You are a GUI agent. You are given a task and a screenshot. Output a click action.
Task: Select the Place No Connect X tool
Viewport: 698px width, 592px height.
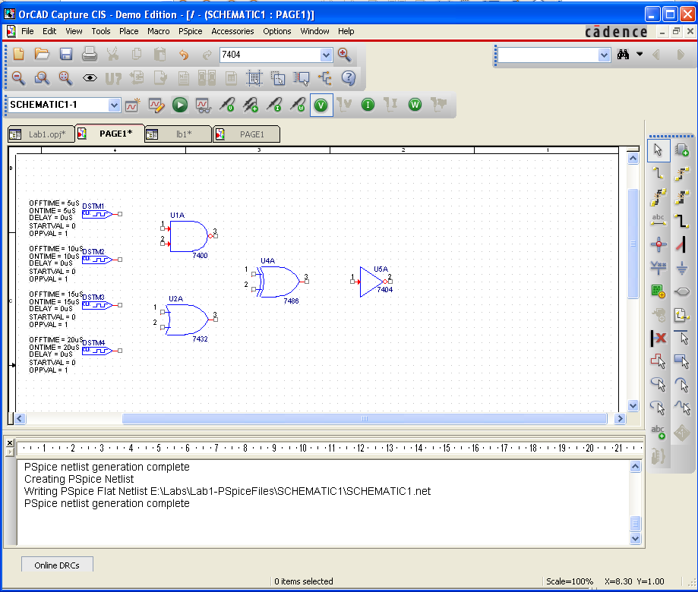658,338
